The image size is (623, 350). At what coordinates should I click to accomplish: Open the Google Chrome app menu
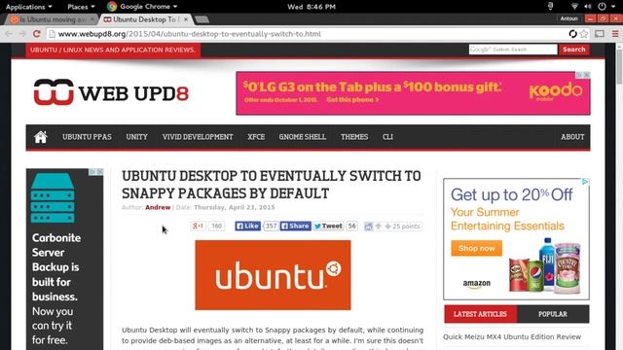pos(142,7)
